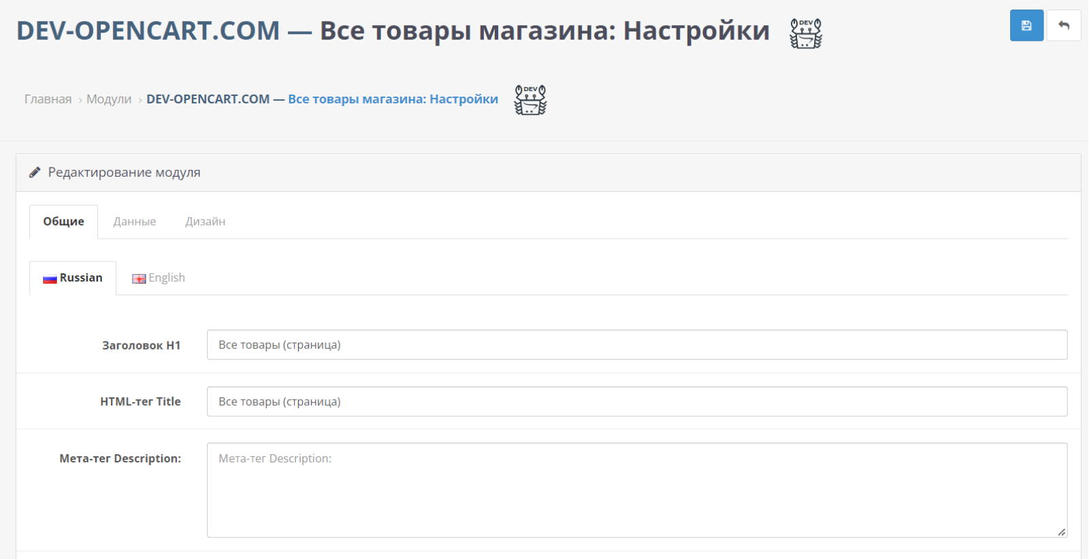Click the Russian flag icon
Image resolution: width=1089 pixels, height=559 pixels.
click(x=50, y=279)
